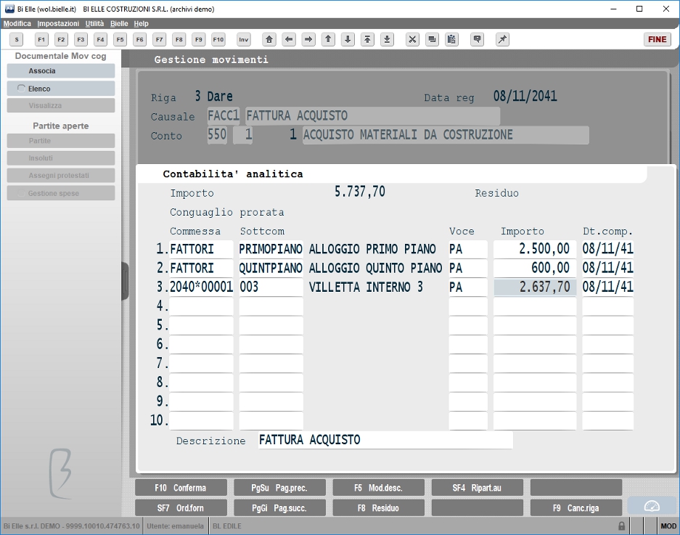The height and width of the screenshot is (535, 680).
Task: Click the PgSu Pag.prec. button
Action: pos(279,488)
